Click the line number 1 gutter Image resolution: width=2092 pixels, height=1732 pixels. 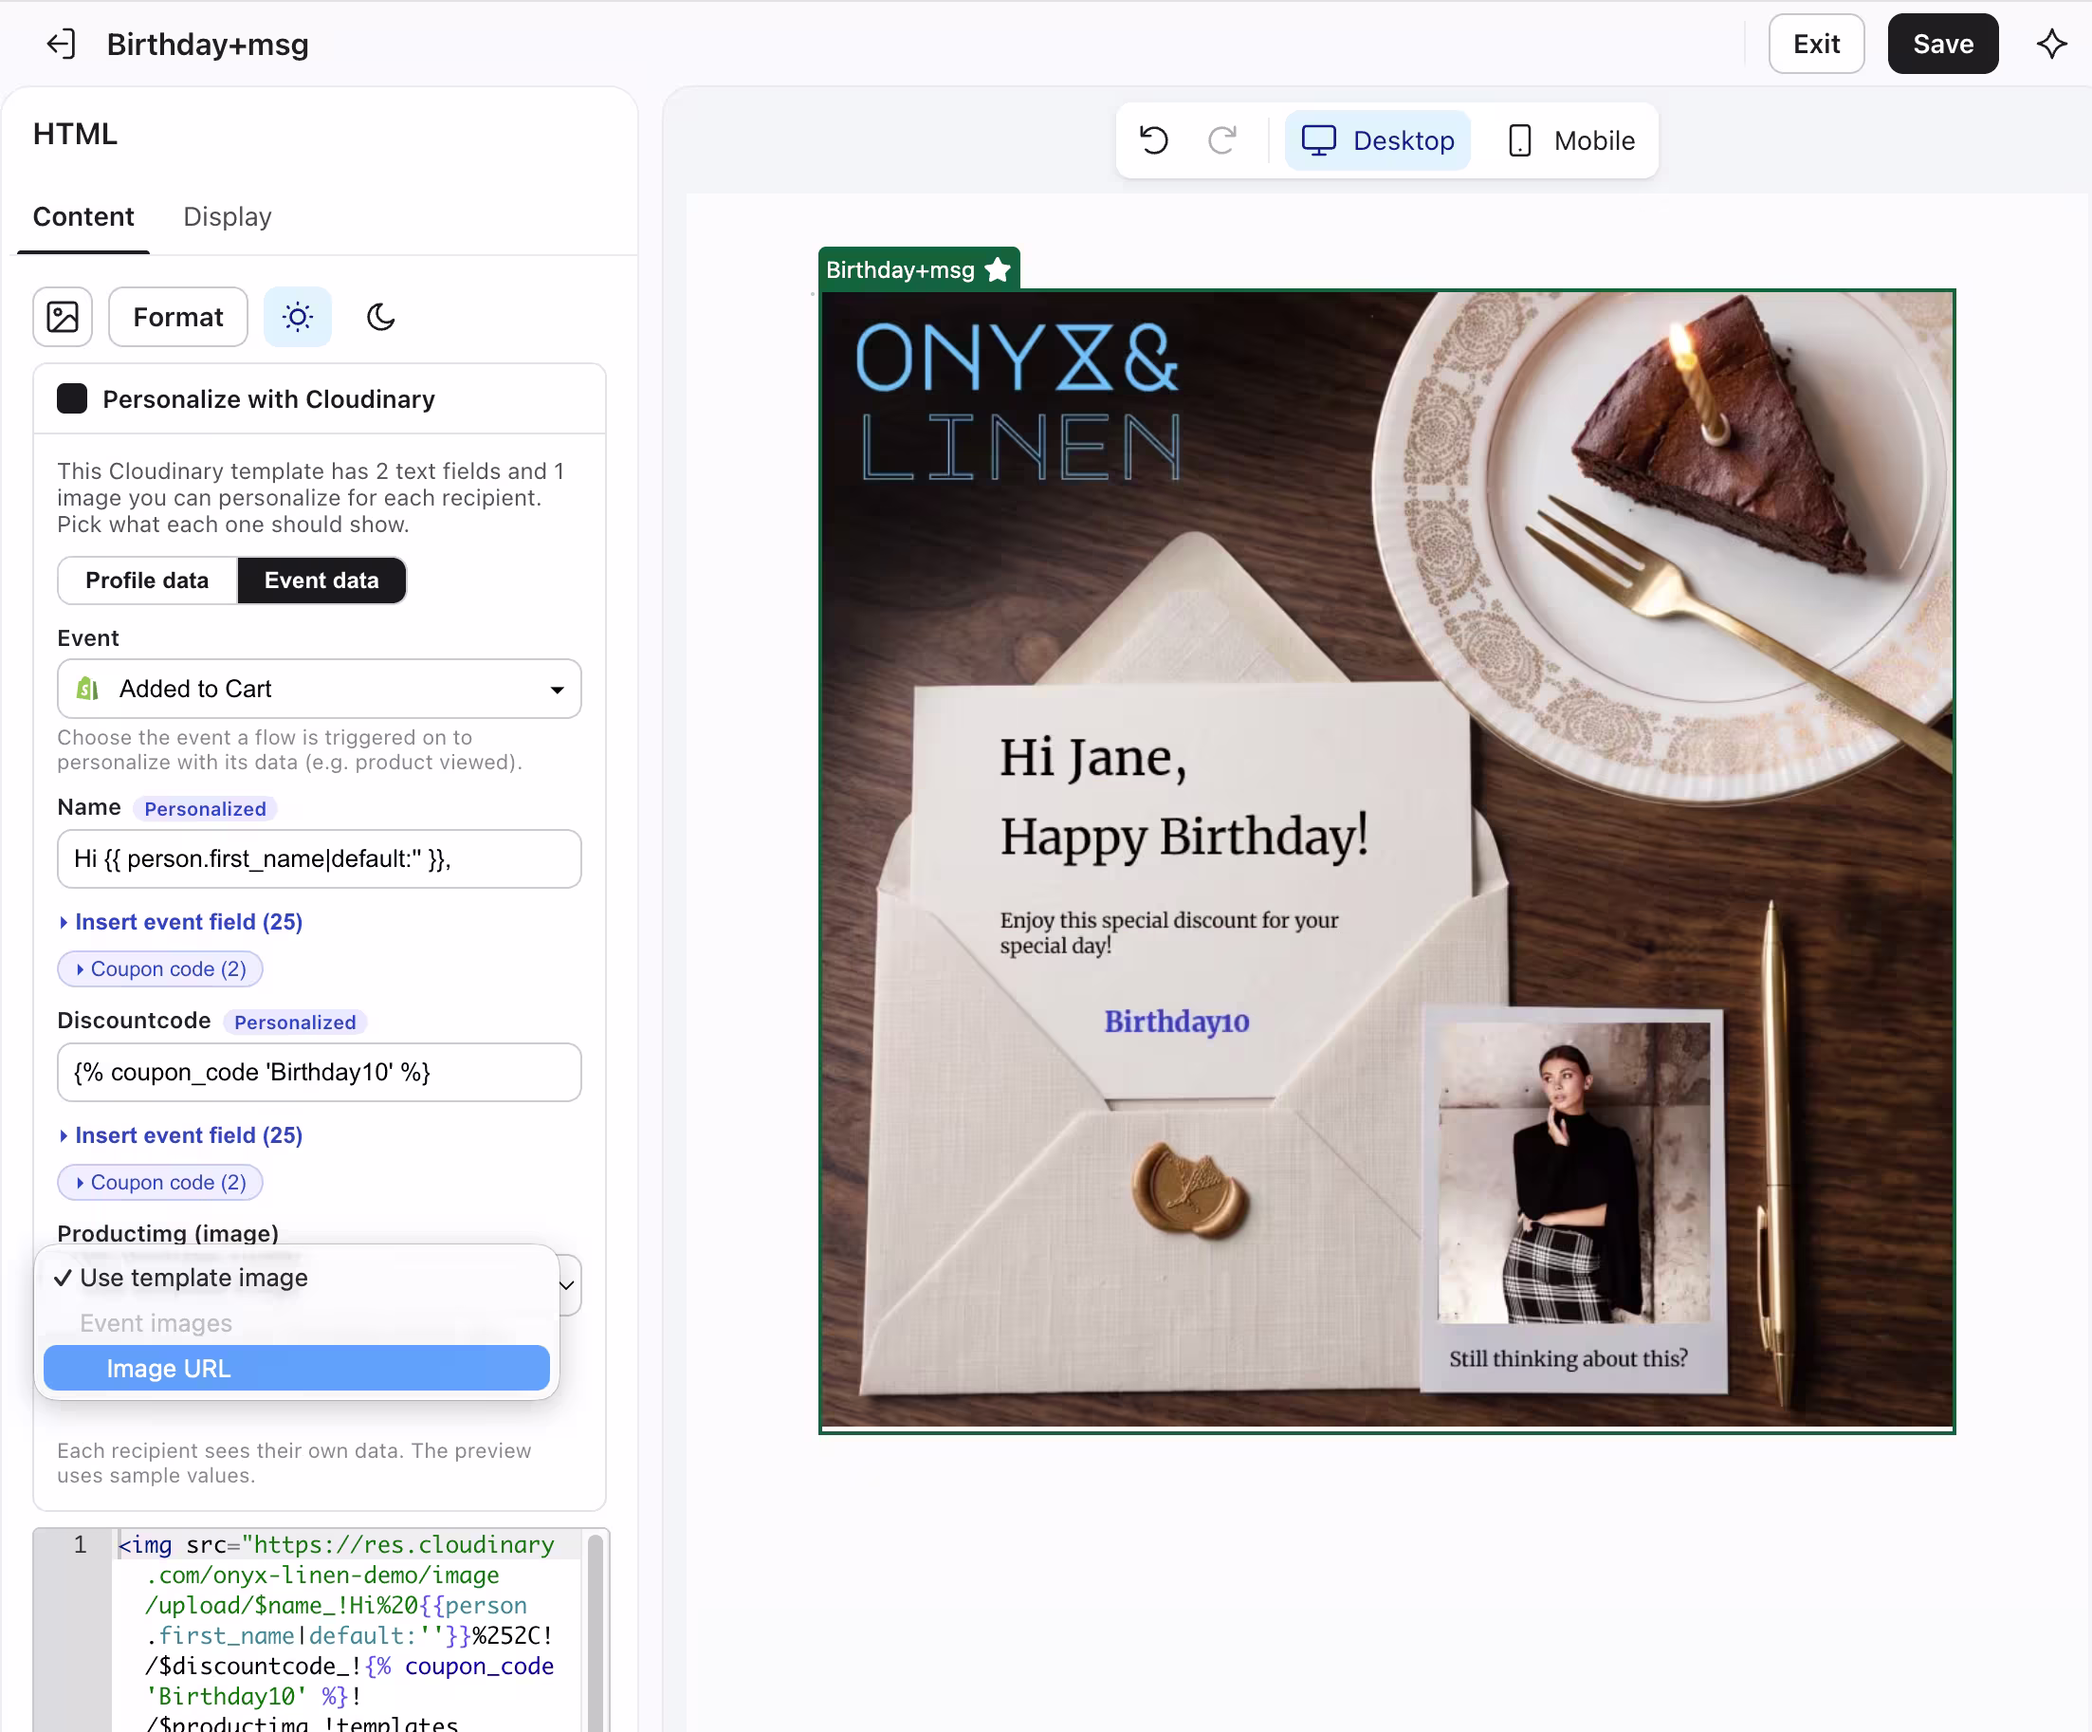click(x=80, y=1546)
